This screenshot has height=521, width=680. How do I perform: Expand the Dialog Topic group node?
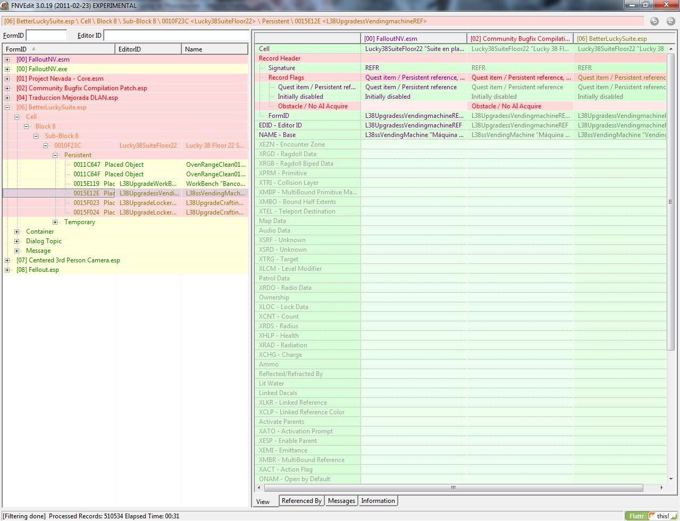17,241
